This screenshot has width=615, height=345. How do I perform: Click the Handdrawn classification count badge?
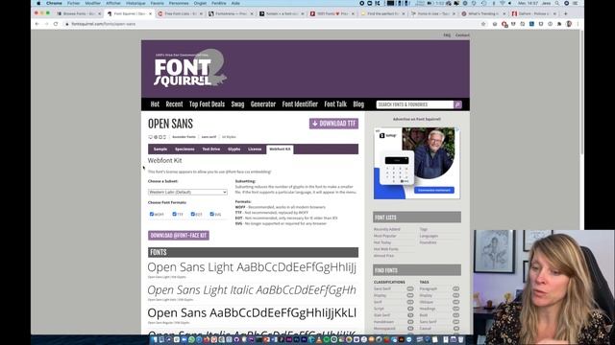(x=410, y=322)
